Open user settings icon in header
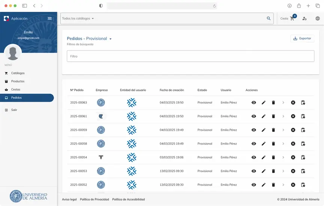This screenshot has height=206, width=324. [x=304, y=19]
